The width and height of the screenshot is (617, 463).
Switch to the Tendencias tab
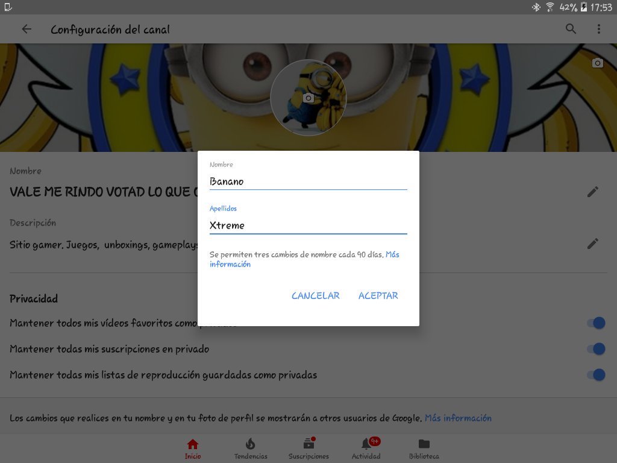251,449
